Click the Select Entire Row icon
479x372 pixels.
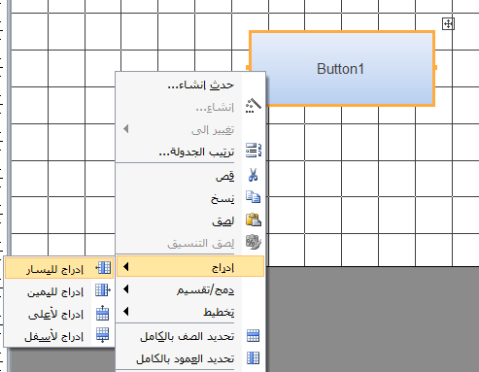(253, 335)
